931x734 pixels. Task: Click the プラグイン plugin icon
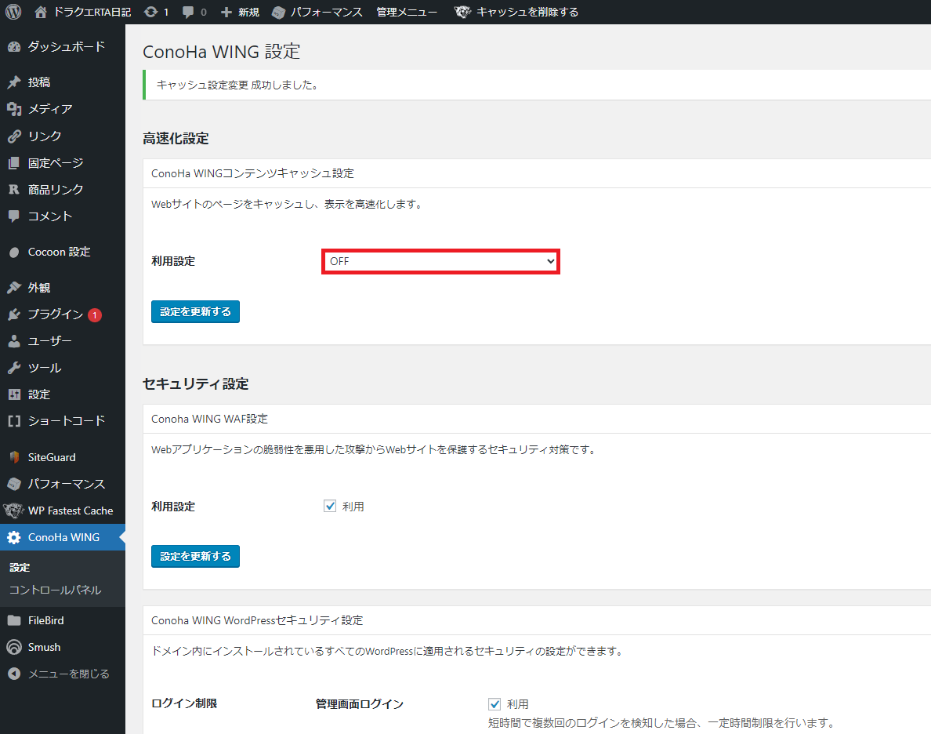pyautogui.click(x=14, y=314)
